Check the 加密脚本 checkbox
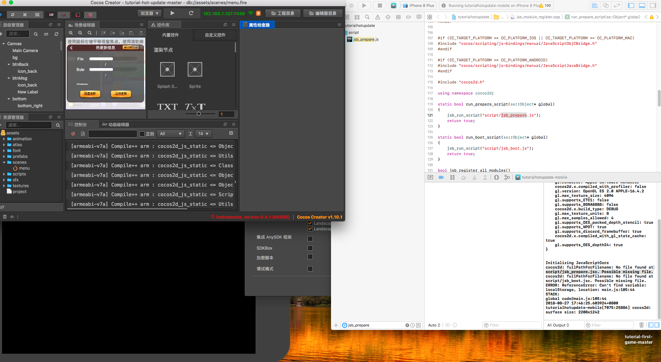Screen dimensions: 661x362 310,257
